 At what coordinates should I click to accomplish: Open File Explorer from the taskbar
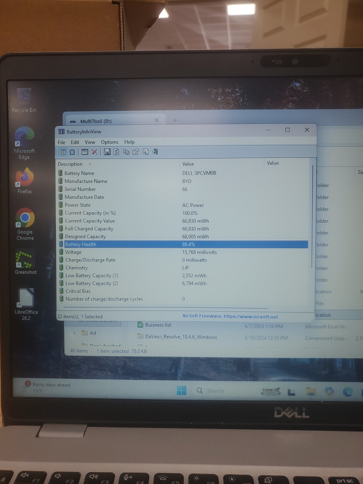(x=311, y=391)
